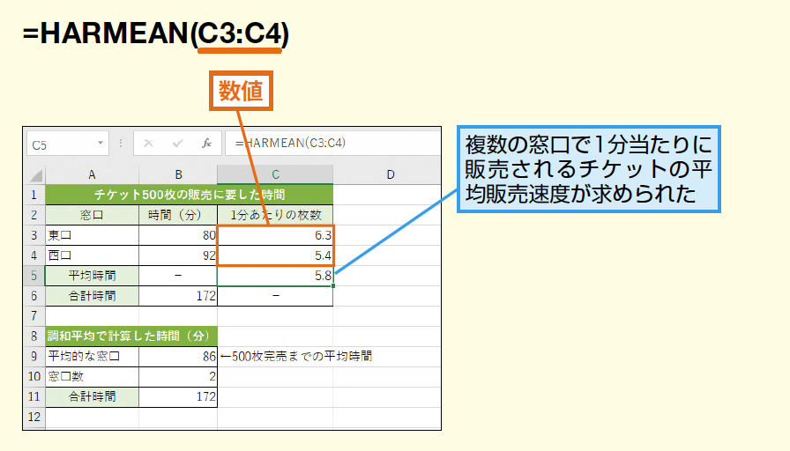Select cell with value 5.4
790x451 pixels.
(275, 255)
